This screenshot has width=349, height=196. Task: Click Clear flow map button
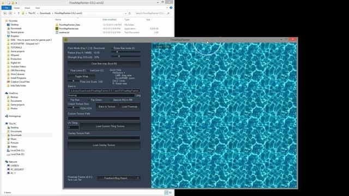coord(104,64)
